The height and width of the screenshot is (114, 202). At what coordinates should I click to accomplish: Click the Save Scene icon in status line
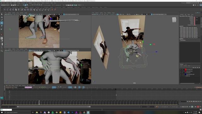tap(15, 5)
